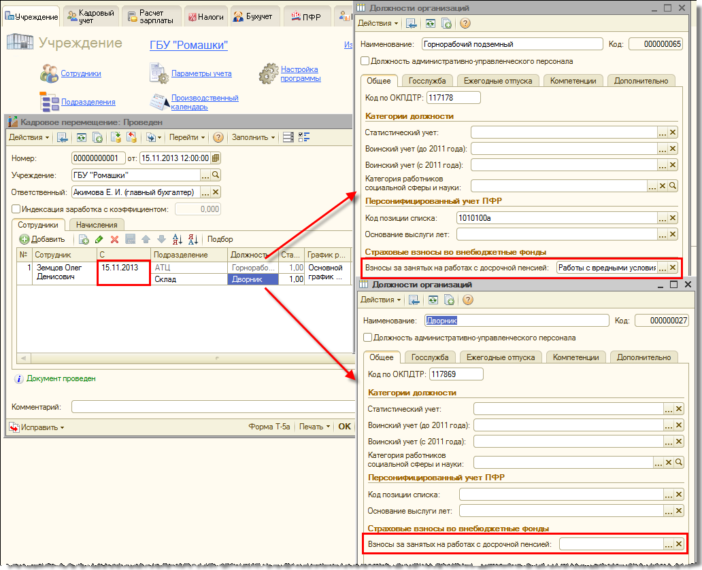Switch to the Кадровый учет tab
The image size is (702, 570).
tap(91, 16)
